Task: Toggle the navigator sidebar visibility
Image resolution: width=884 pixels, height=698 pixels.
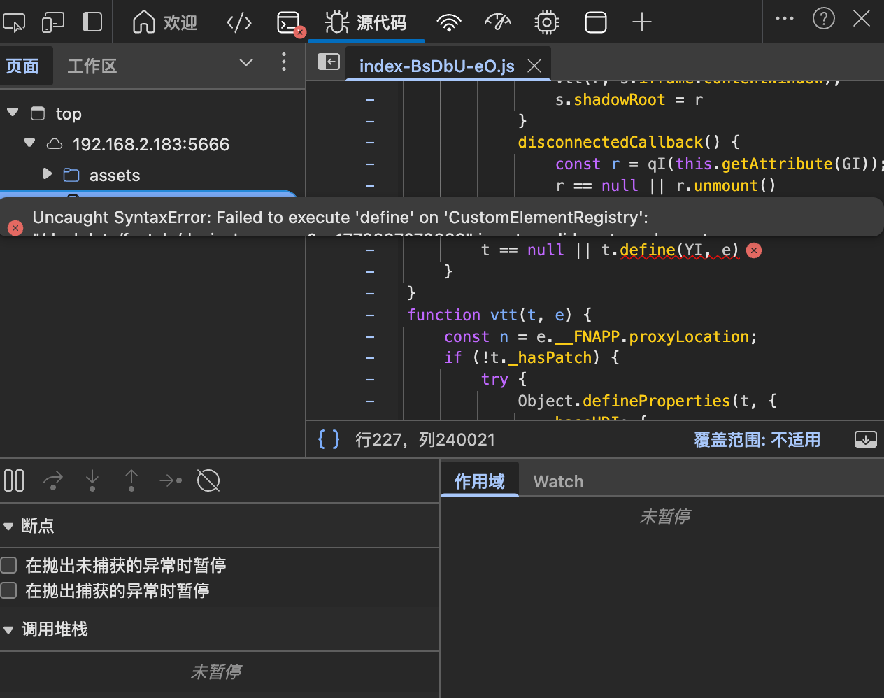Action: coord(329,62)
